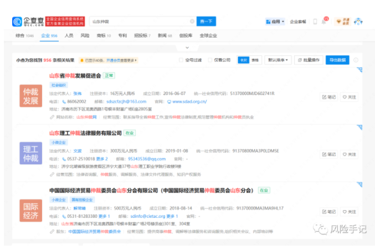Image resolution: width=375 pixels, height=250 pixels.
Task: Switch to 创投库 tab
Action: (x=186, y=35)
